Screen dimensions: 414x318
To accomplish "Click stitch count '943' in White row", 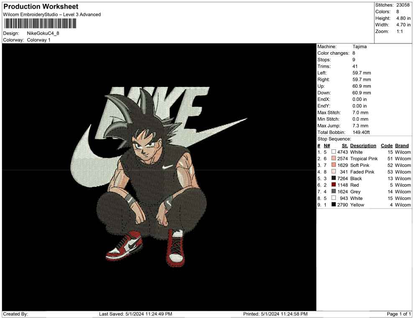I will point(344,198).
